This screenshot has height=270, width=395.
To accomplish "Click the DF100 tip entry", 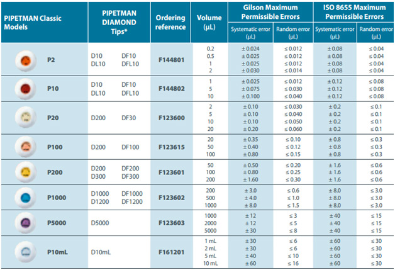I will 131,146.
